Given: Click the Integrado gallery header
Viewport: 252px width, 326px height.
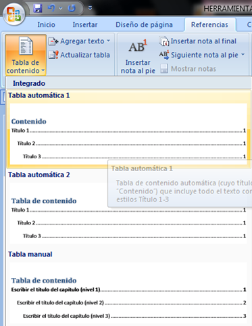Looking at the screenshot, I should coord(128,83).
